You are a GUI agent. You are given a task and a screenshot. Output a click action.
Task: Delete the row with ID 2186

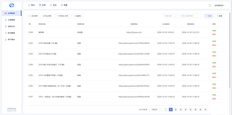214,88
